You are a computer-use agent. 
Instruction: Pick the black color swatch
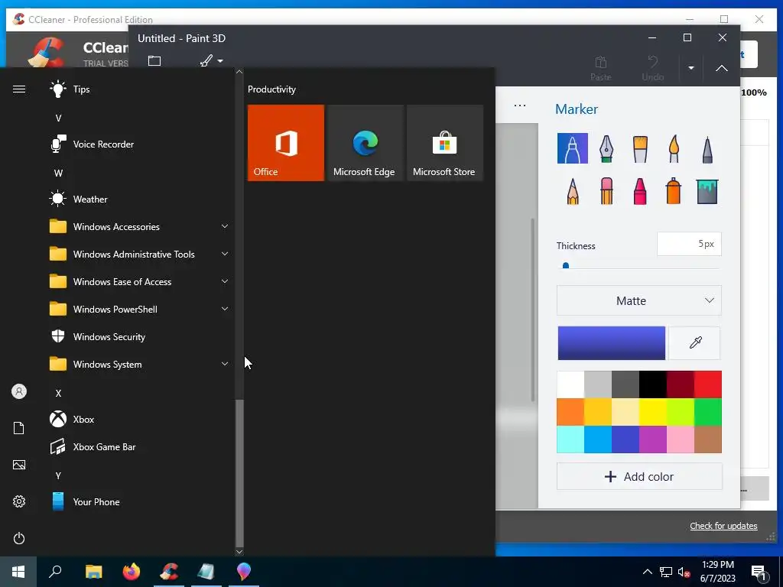(x=653, y=384)
